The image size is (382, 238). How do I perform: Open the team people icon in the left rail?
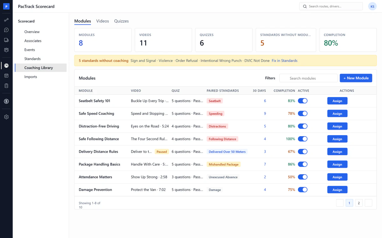(x=6, y=50)
